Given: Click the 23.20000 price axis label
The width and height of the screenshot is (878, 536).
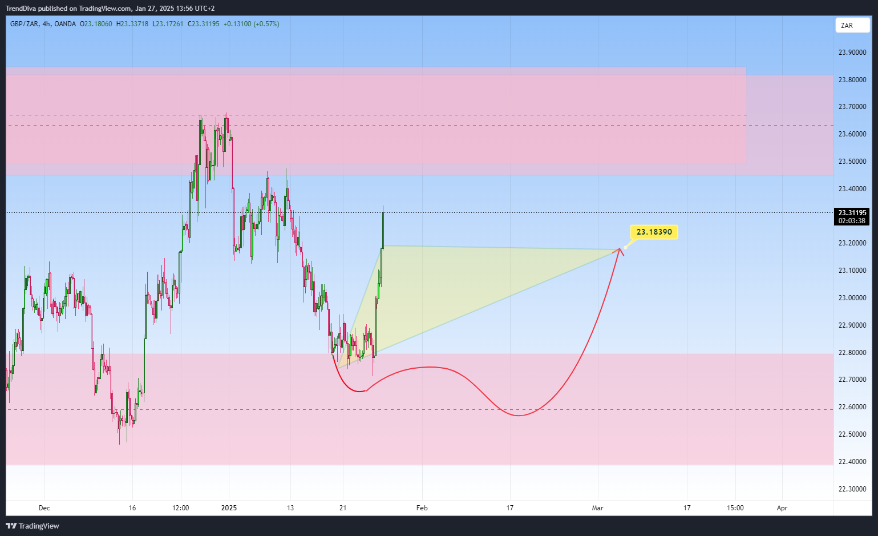Looking at the screenshot, I should pyautogui.click(x=852, y=243).
